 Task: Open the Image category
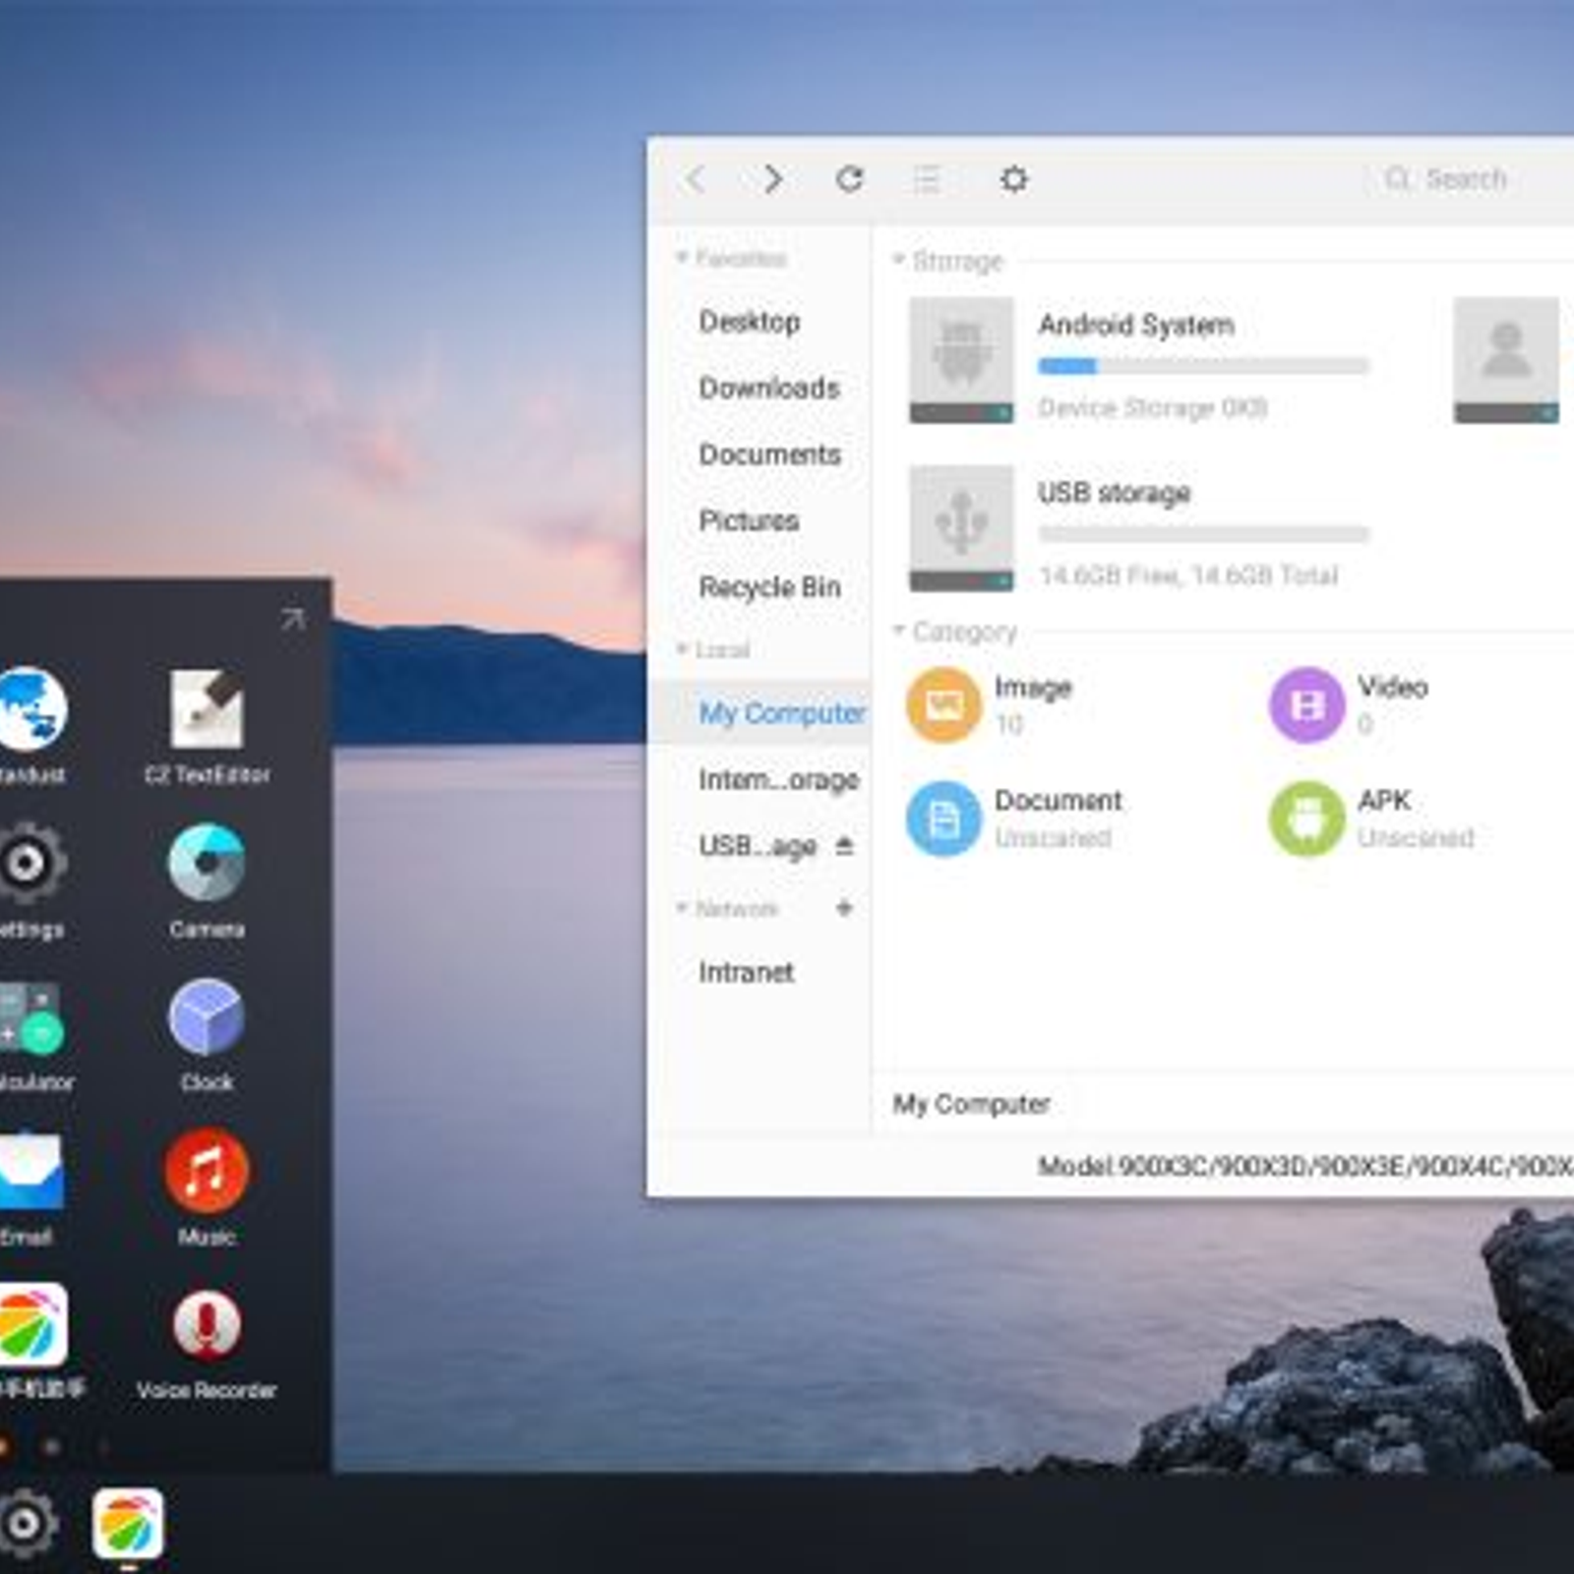(x=942, y=702)
